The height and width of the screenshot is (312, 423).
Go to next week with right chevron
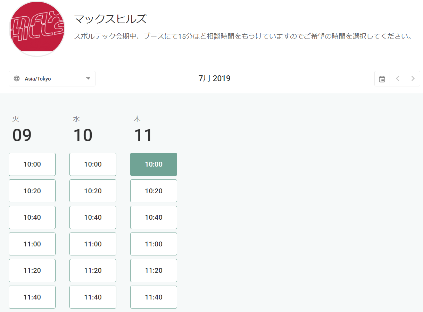413,79
